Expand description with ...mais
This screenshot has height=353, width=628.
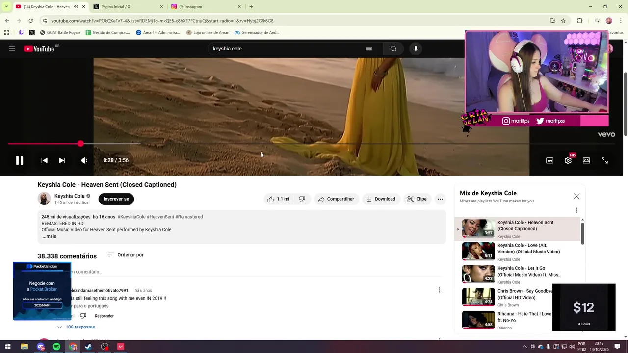pos(49,236)
